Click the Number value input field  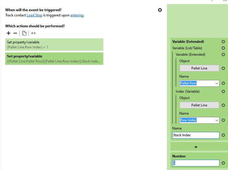[x=195, y=163]
